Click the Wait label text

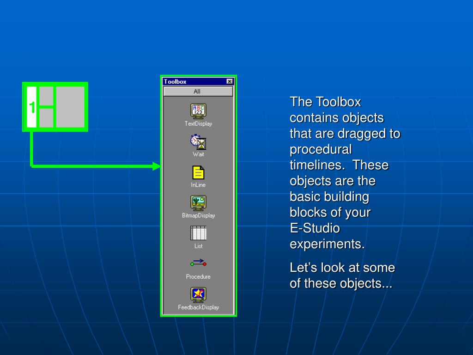coord(198,154)
